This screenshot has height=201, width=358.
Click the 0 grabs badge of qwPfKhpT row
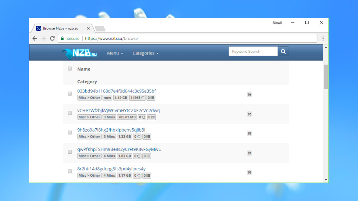pyautogui.click(x=137, y=156)
